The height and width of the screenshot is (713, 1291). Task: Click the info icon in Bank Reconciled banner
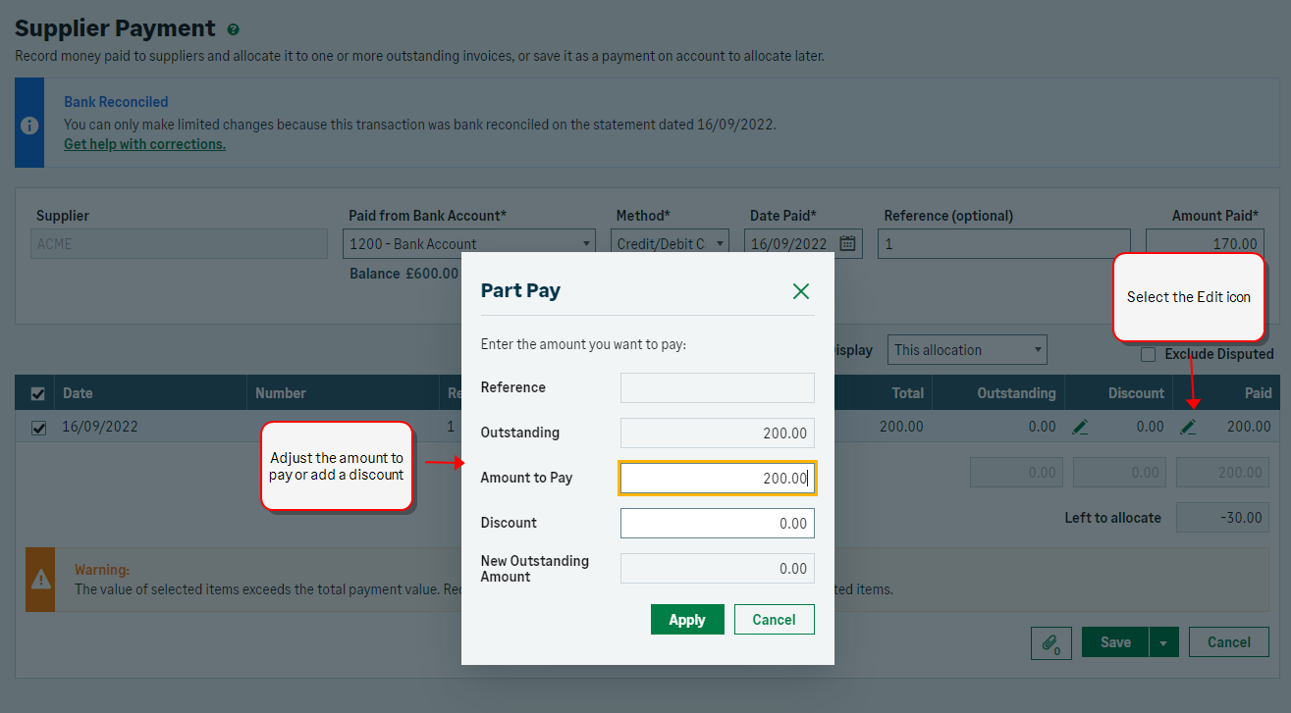click(x=29, y=125)
